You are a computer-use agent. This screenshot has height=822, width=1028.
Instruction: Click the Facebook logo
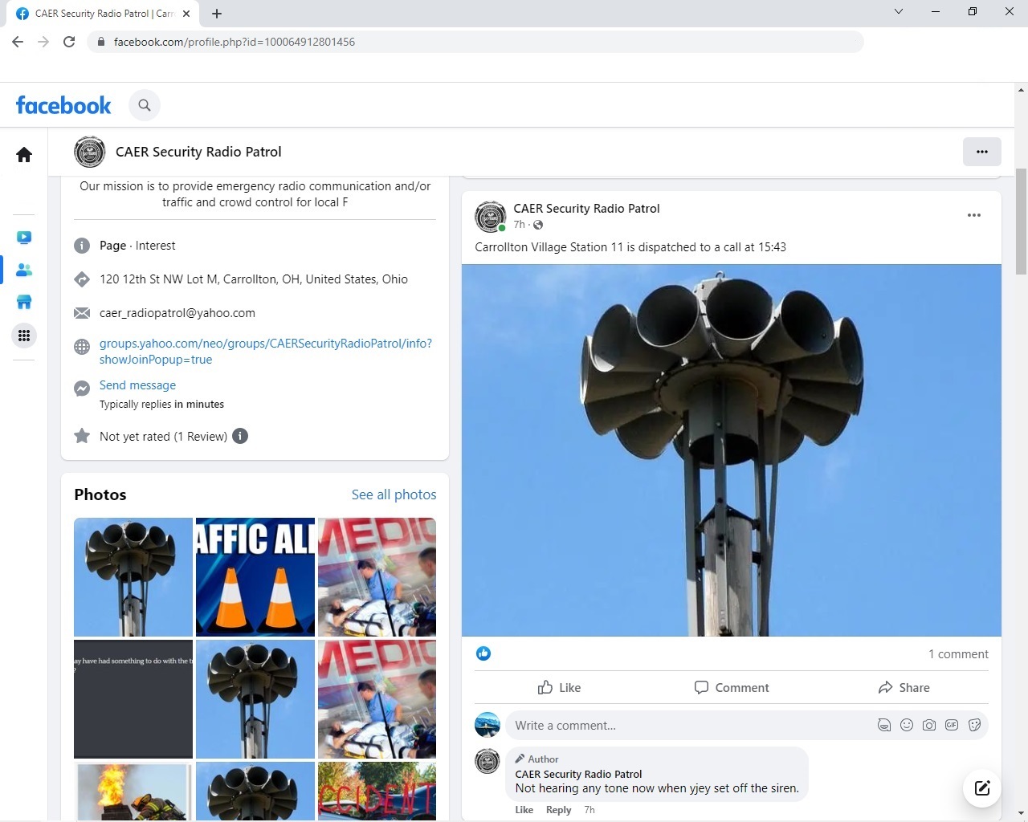click(x=63, y=105)
